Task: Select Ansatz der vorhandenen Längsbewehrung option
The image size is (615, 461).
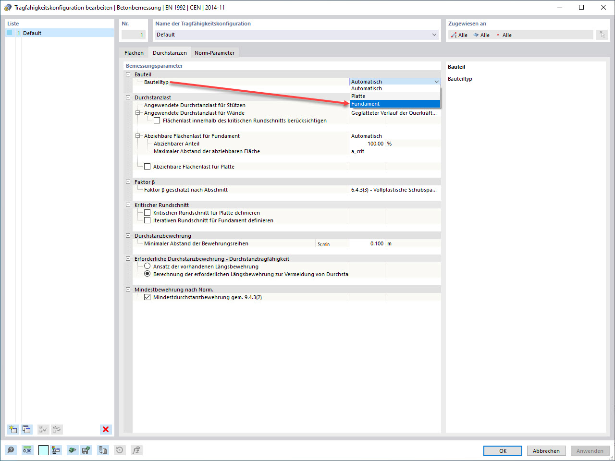Action: 148,266
